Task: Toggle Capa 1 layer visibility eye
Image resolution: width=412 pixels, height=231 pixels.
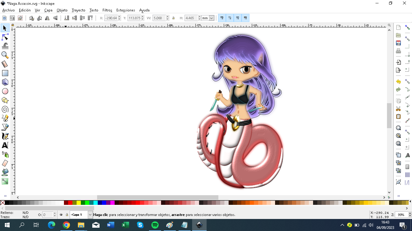Action: pos(61,215)
